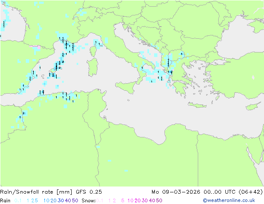Select the rain legend value 20
This screenshot has width=264, height=204.
click(54, 201)
